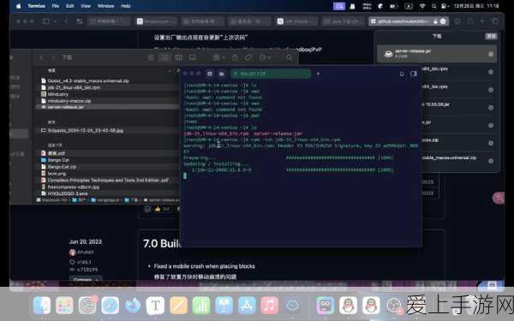Viewport: 514px width, 321px height.
Task: Select Compilers Principles Techniques and Tools pdf
Action: pyautogui.click(x=108, y=180)
